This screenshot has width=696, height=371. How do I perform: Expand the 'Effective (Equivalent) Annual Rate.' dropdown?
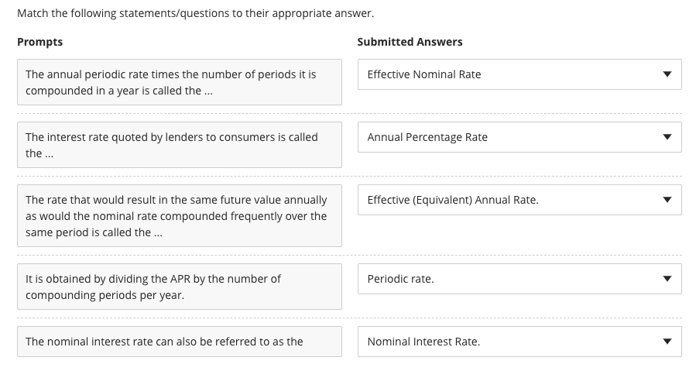pyautogui.click(x=519, y=200)
